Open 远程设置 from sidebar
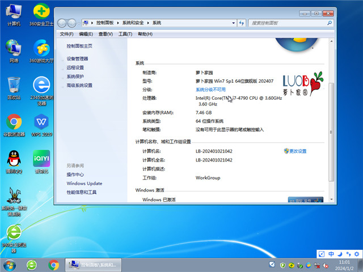 click(x=75, y=67)
